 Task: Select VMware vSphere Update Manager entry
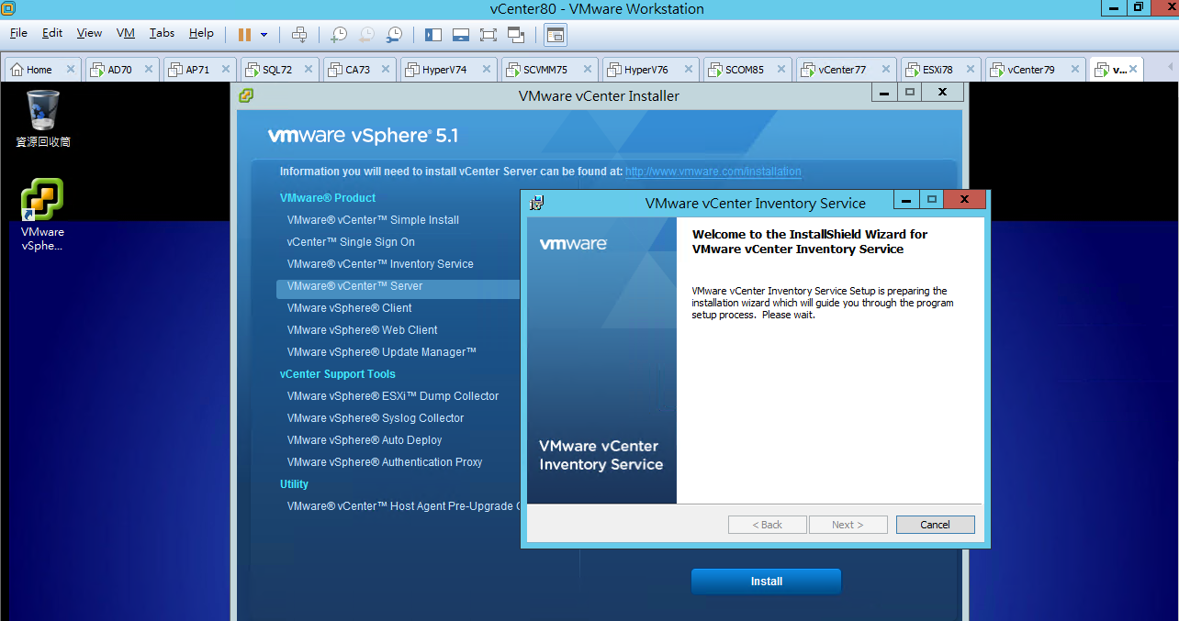click(382, 352)
